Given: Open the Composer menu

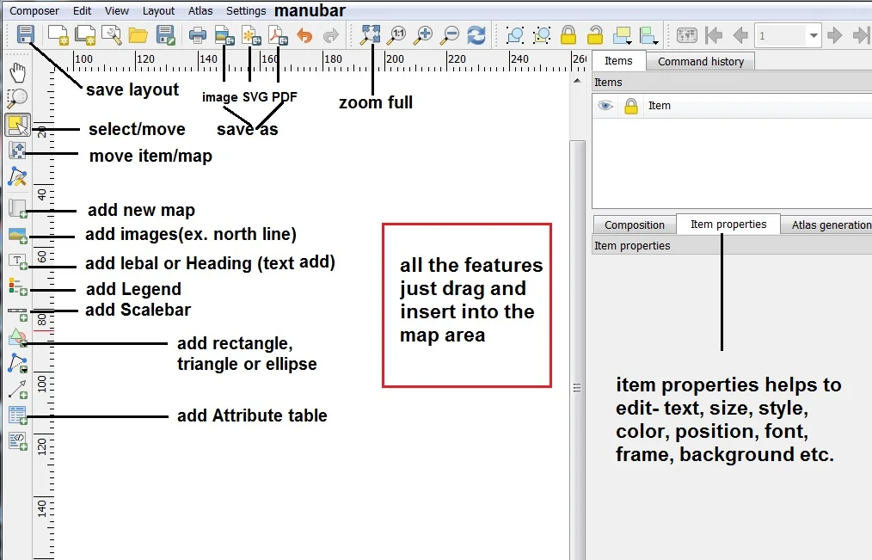Looking at the screenshot, I should pos(34,10).
